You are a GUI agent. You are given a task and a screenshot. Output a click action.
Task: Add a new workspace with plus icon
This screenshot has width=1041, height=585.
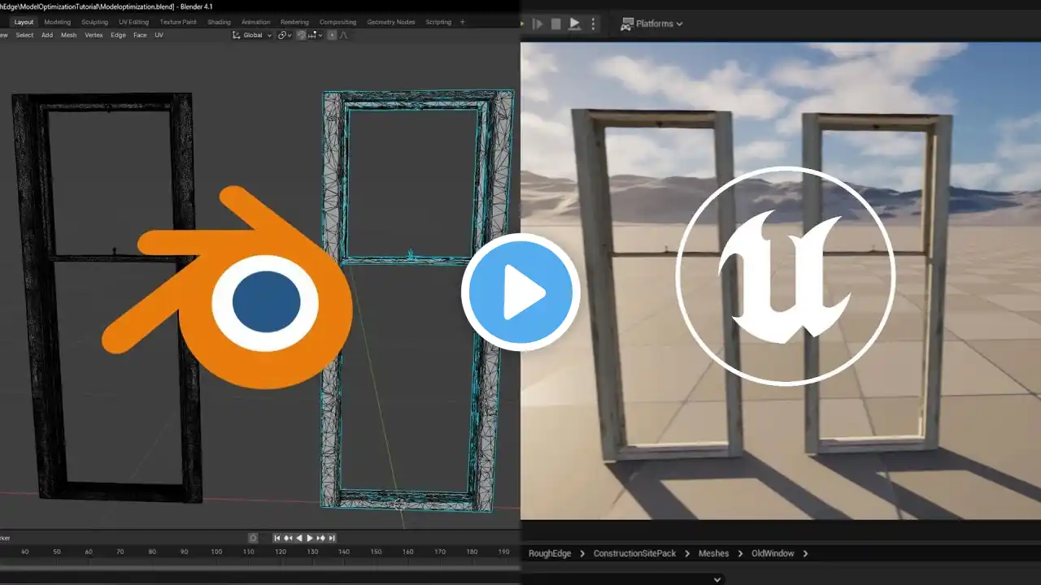463,22
